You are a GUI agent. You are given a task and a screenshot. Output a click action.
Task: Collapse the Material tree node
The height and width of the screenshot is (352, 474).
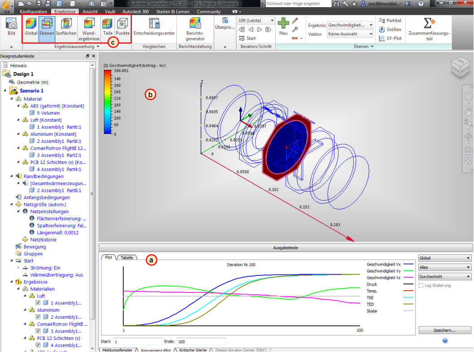[12, 99]
